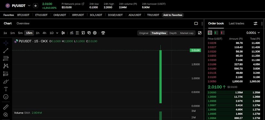This screenshot has height=120, width=265.
Task: Click the large green candlestick on the chart
Action: click(x=160, y=77)
